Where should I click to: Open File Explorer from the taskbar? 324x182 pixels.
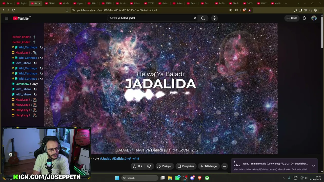pyautogui.click(x=170, y=178)
